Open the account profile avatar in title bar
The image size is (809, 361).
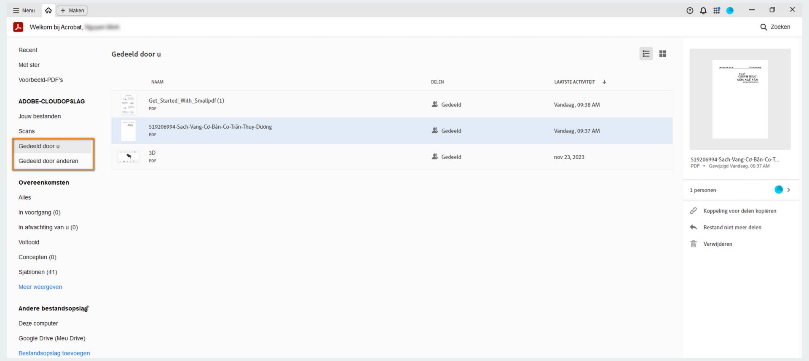pos(730,11)
